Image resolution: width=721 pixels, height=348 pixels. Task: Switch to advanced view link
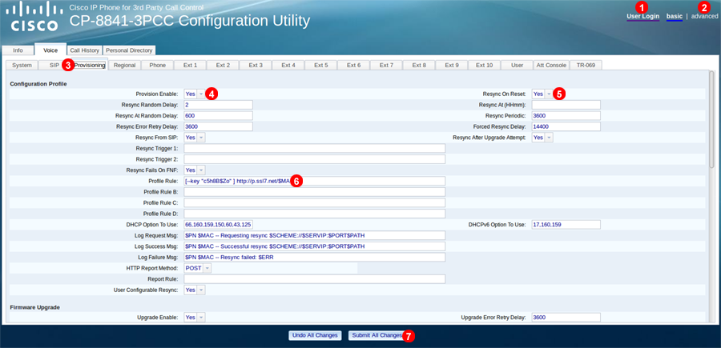[x=704, y=17]
